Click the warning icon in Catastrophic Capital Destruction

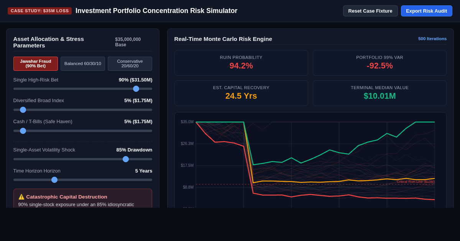click(x=21, y=197)
